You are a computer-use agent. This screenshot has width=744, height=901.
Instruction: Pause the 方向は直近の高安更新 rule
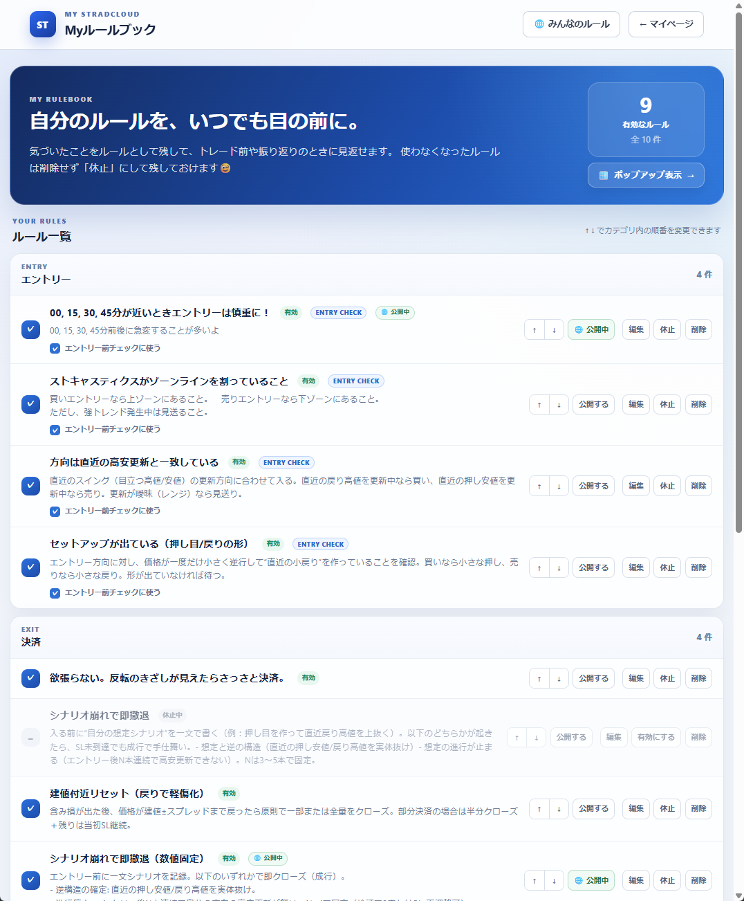667,486
